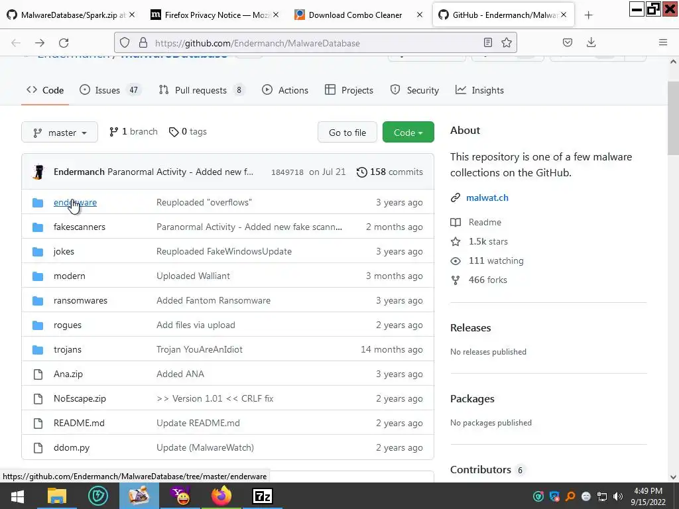Reload the current page
This screenshot has width=679, height=509.
(64, 43)
